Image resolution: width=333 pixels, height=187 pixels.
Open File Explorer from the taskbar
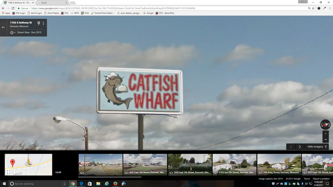click(98, 184)
